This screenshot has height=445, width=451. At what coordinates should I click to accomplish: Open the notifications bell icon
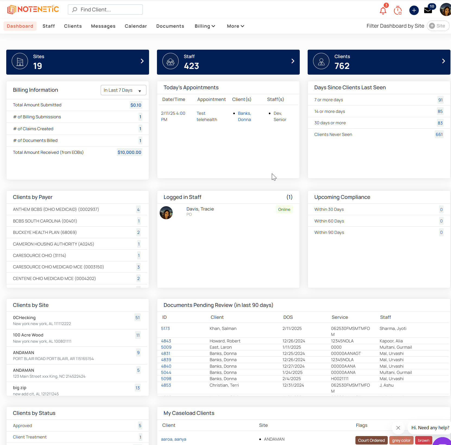click(383, 11)
